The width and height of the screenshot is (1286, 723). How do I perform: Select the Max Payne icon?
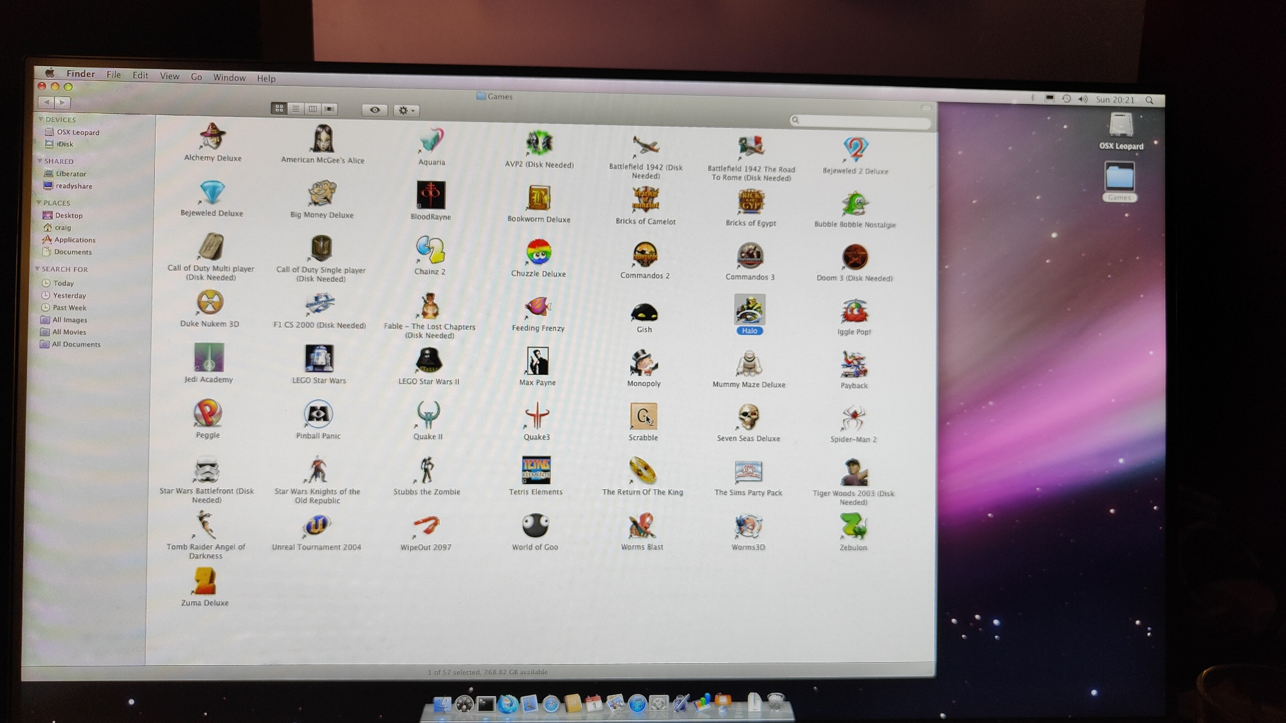point(538,361)
